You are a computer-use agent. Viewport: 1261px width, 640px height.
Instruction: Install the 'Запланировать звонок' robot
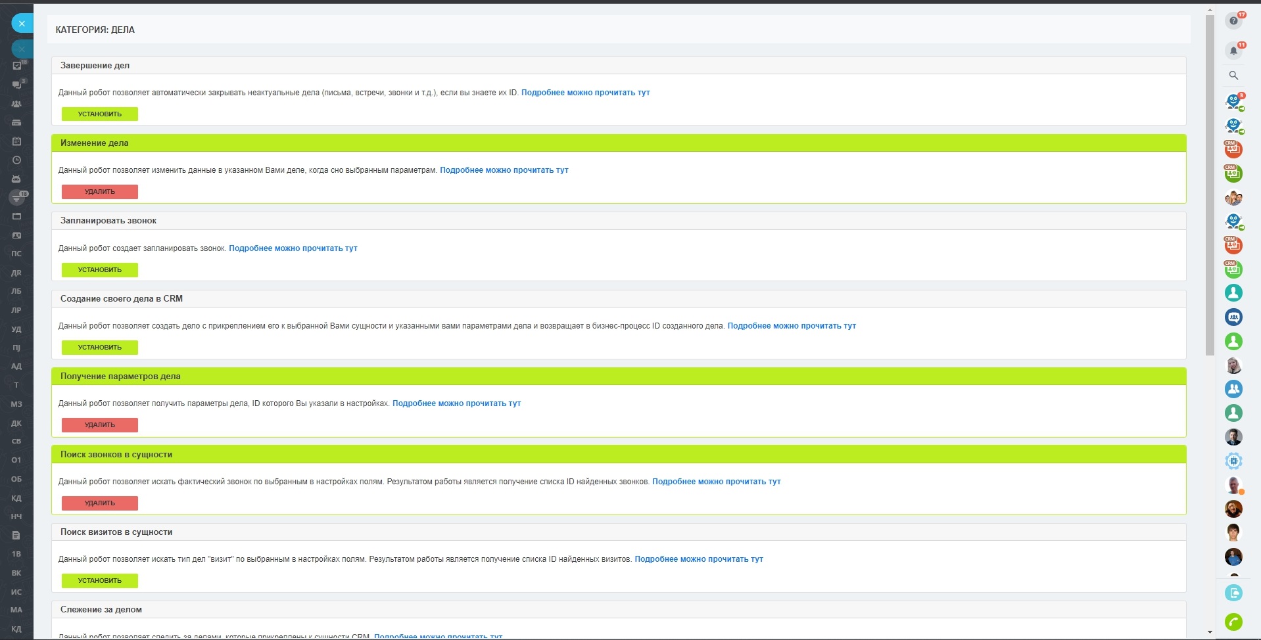coord(100,269)
